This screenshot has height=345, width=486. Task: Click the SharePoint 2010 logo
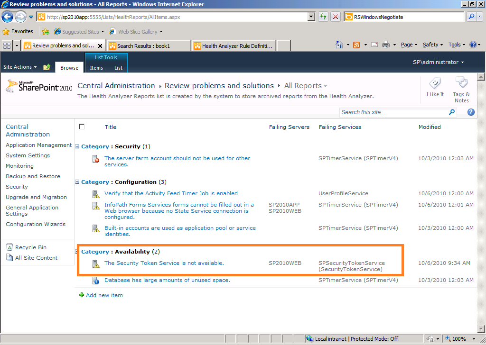tap(39, 86)
